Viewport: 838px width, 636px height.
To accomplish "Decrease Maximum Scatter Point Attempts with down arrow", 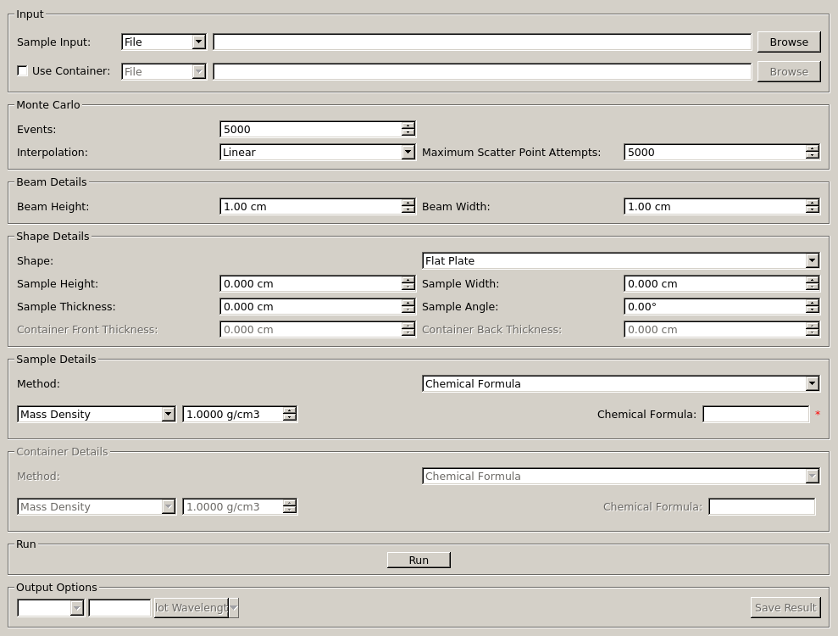I will click(x=813, y=156).
